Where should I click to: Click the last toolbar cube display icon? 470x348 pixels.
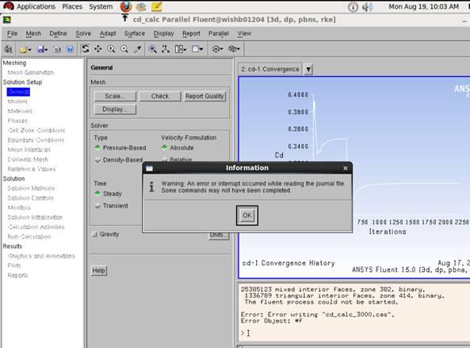pyautogui.click(x=234, y=49)
